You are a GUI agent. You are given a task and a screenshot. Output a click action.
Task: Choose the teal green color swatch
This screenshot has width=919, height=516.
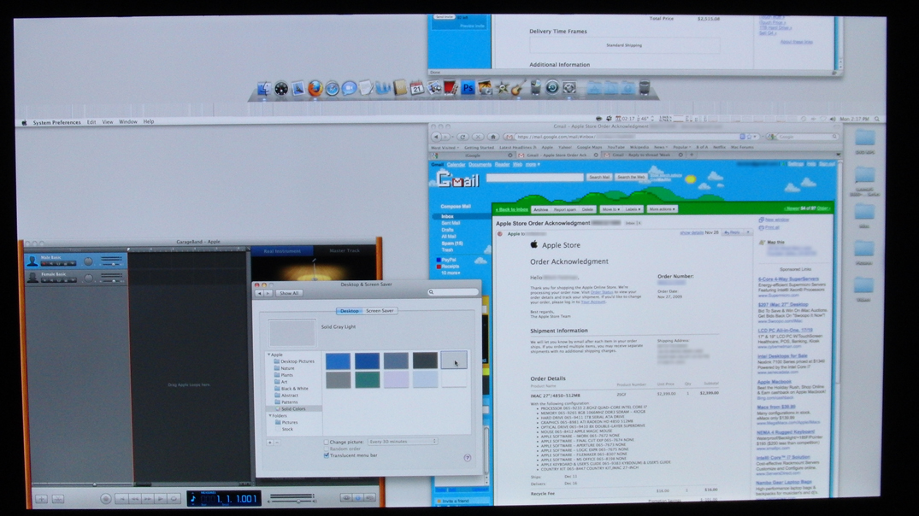click(367, 379)
